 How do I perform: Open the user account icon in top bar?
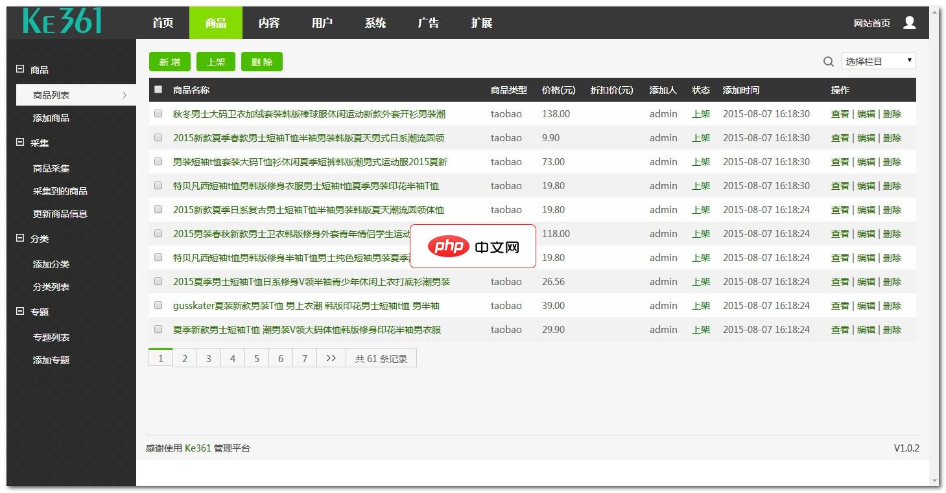pos(909,21)
